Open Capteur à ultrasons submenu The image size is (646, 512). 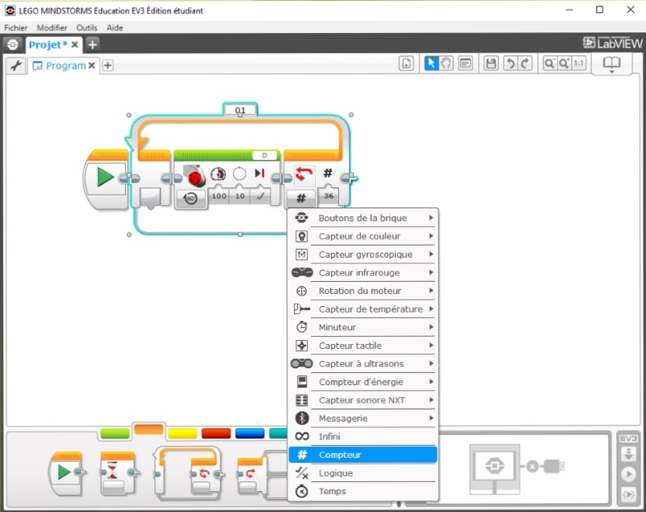(363, 363)
